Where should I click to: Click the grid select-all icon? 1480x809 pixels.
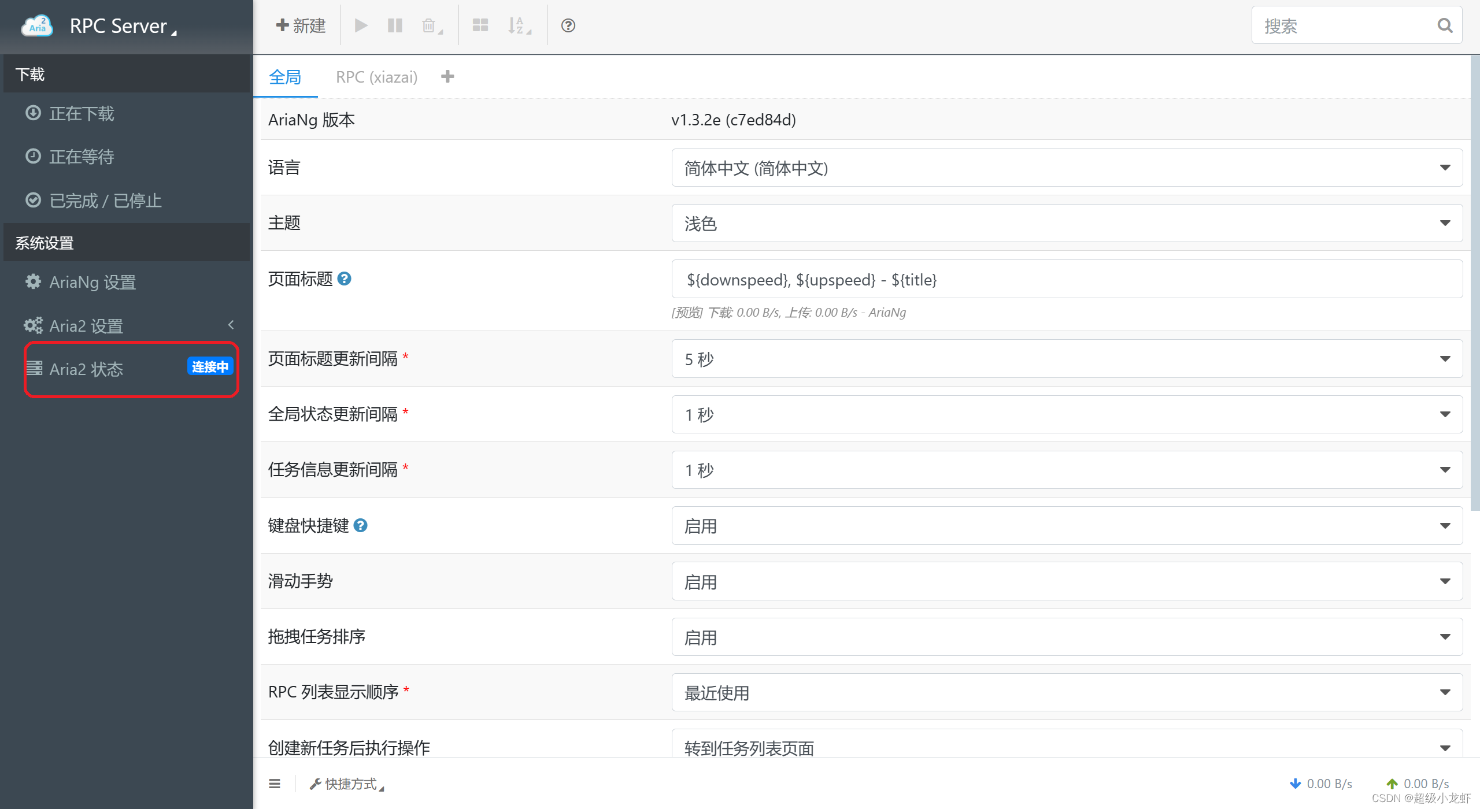point(480,25)
